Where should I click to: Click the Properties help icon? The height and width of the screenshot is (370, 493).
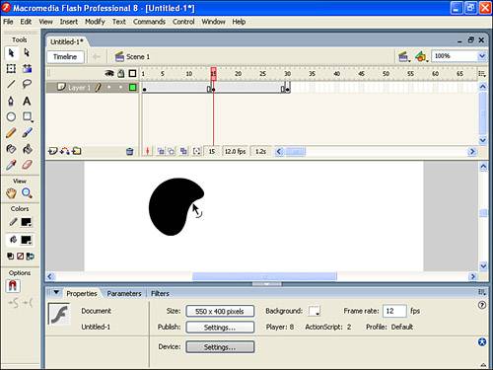pos(482,306)
